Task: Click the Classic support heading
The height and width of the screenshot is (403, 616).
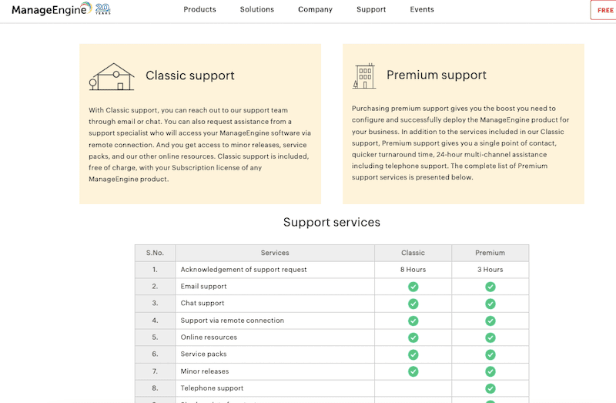Action: 189,76
